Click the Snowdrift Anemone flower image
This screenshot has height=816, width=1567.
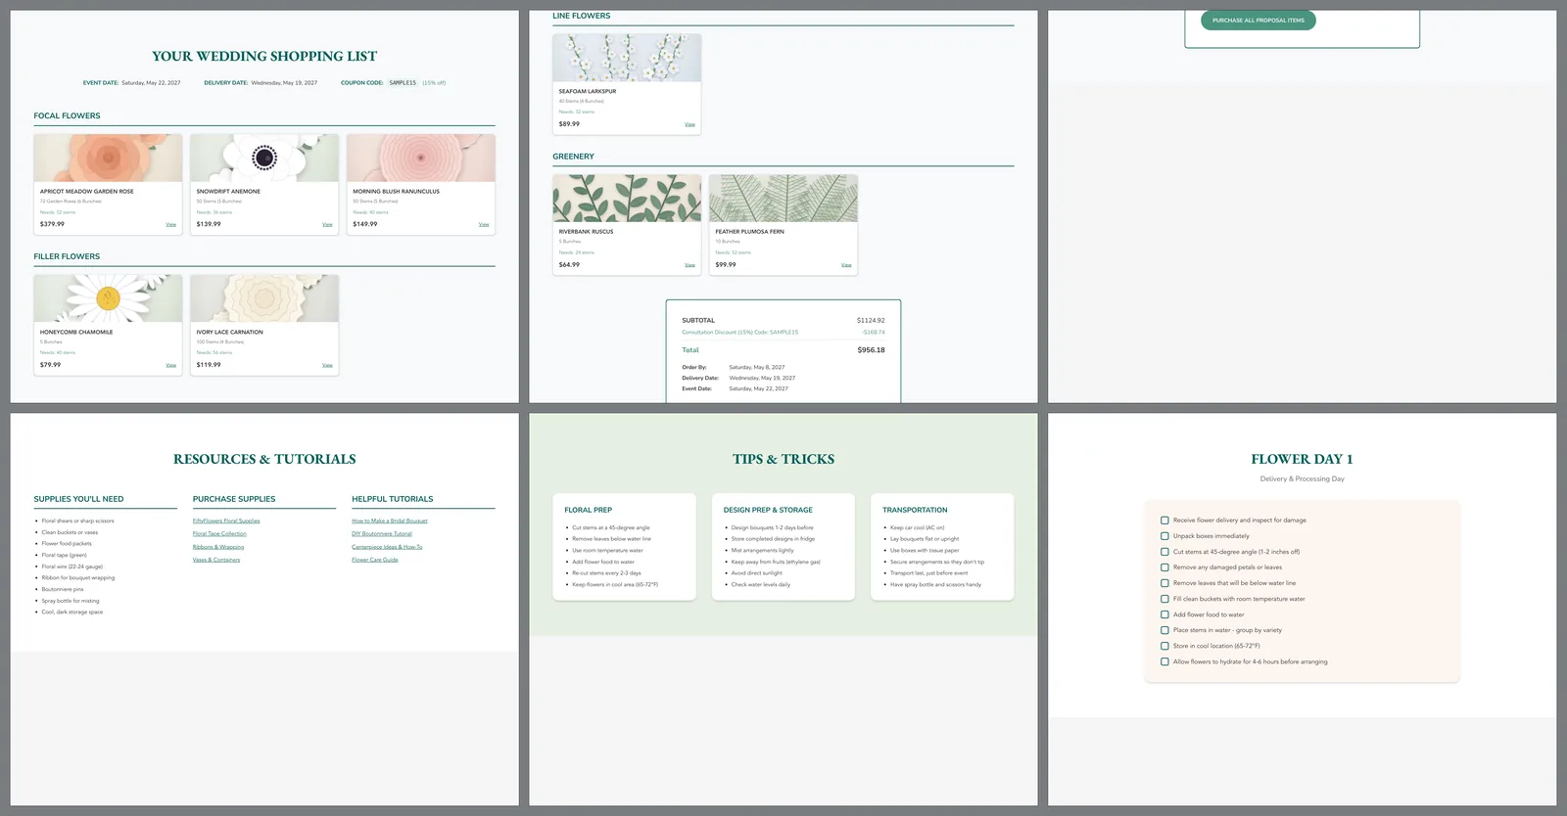click(x=264, y=158)
